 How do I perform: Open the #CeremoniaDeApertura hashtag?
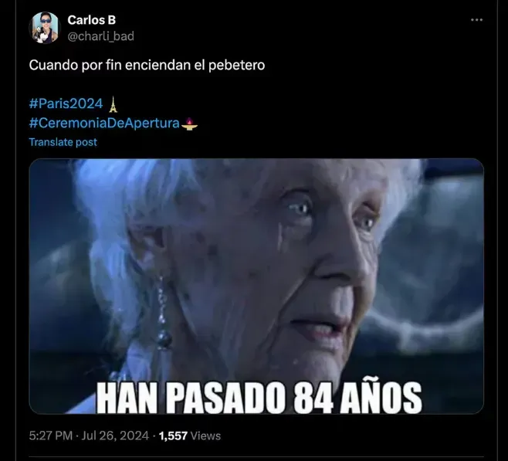104,123
